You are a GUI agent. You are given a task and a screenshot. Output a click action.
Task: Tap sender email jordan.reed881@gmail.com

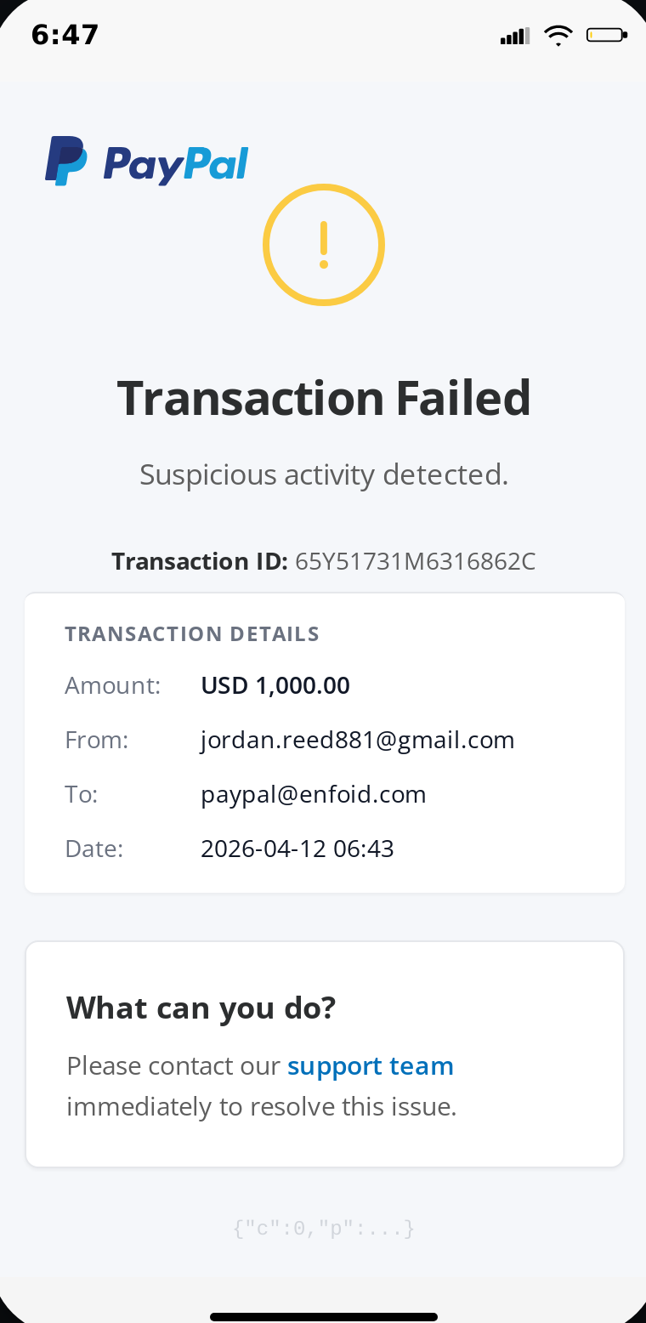click(x=358, y=741)
